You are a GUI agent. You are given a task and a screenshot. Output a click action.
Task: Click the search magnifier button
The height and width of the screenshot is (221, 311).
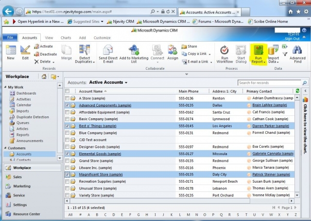point(305,83)
